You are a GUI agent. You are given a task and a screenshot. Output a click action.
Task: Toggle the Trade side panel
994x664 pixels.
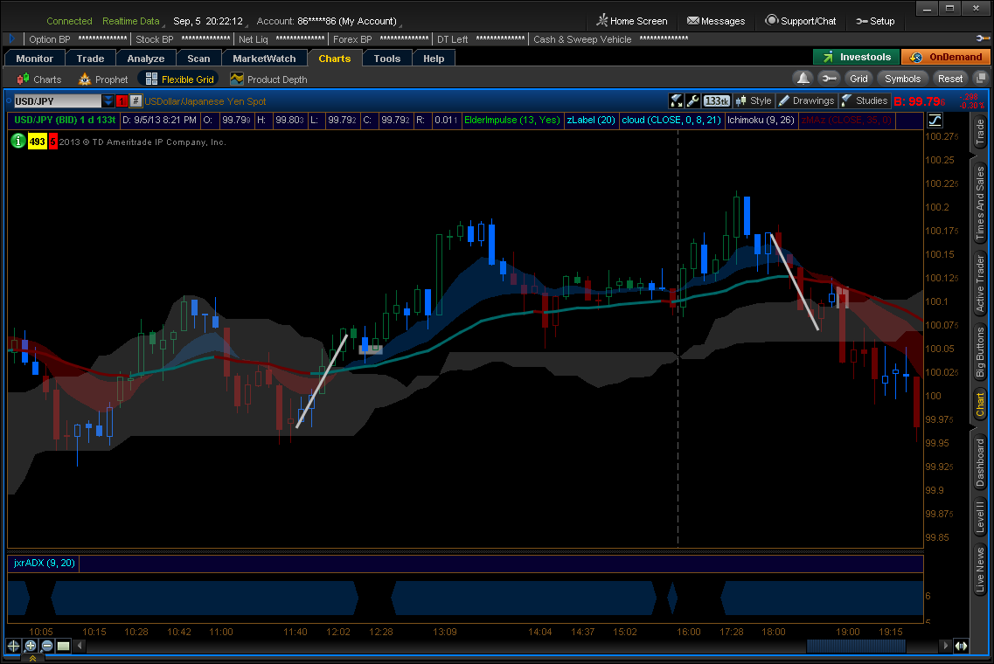tap(980, 131)
